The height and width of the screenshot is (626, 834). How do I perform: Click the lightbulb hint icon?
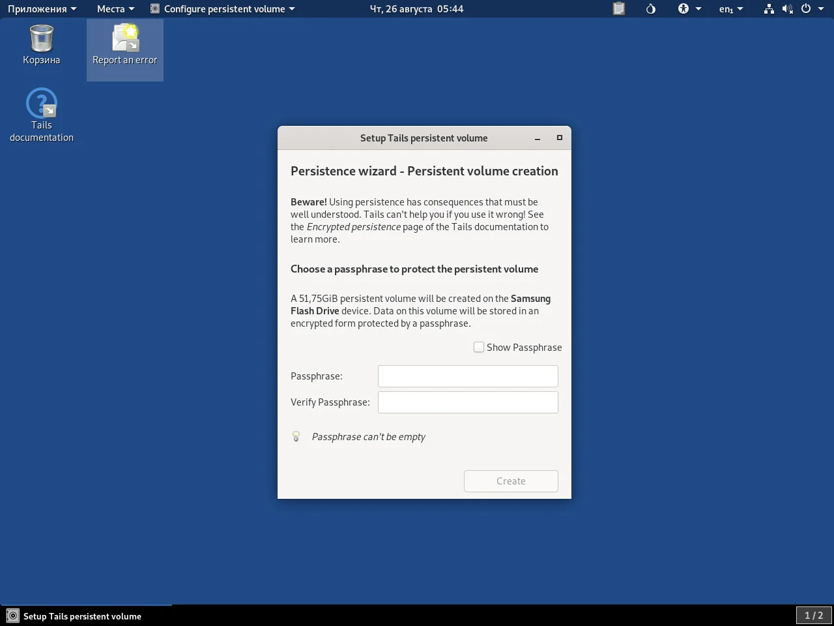(x=296, y=437)
